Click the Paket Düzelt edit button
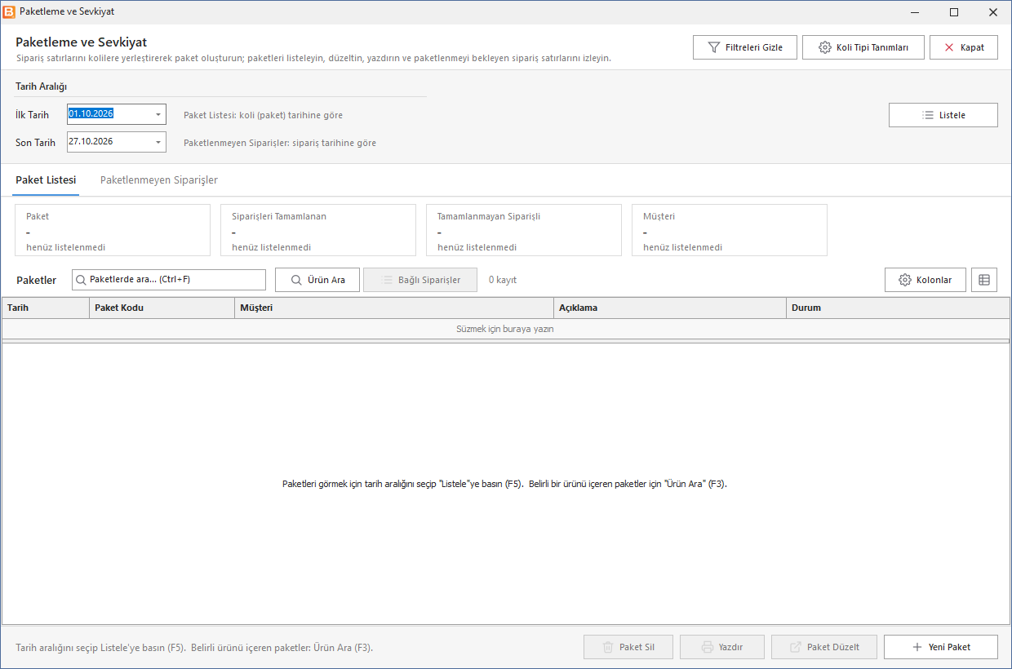 [824, 647]
